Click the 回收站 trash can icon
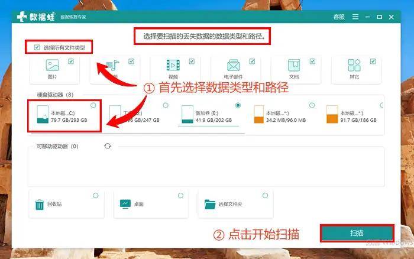The height and width of the screenshot is (259, 414). [40, 205]
